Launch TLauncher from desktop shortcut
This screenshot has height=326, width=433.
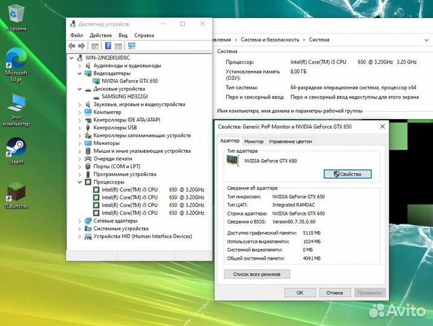[x=16, y=195]
